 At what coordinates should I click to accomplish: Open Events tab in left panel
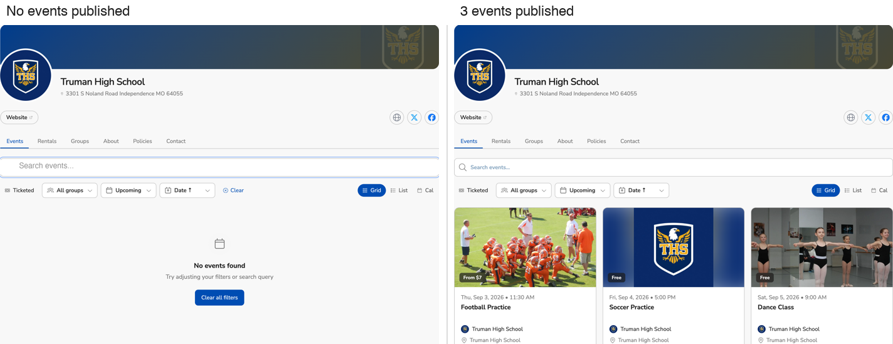[x=15, y=141]
